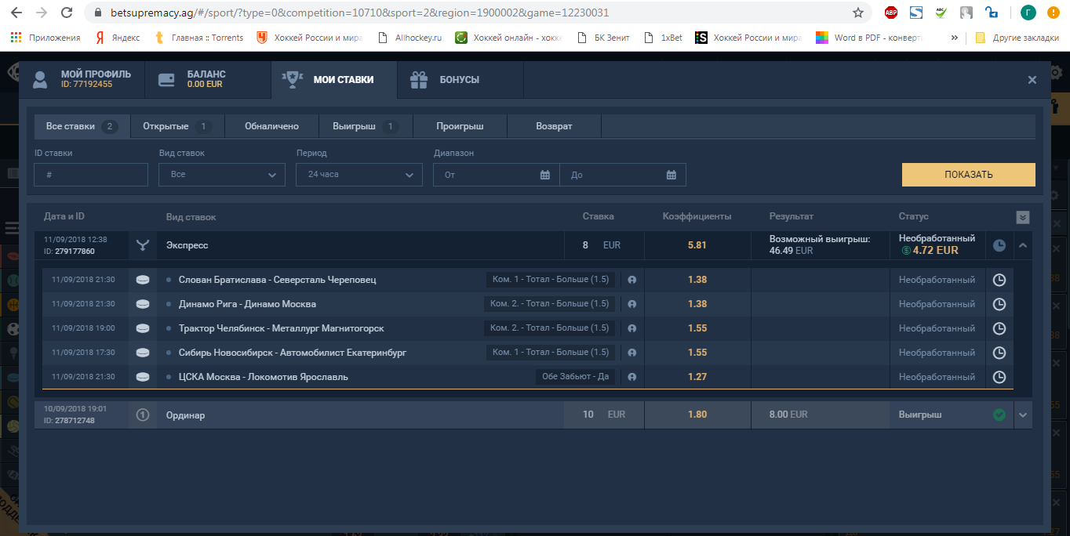Click the clock status icon in the Экспресс row

[x=999, y=245]
